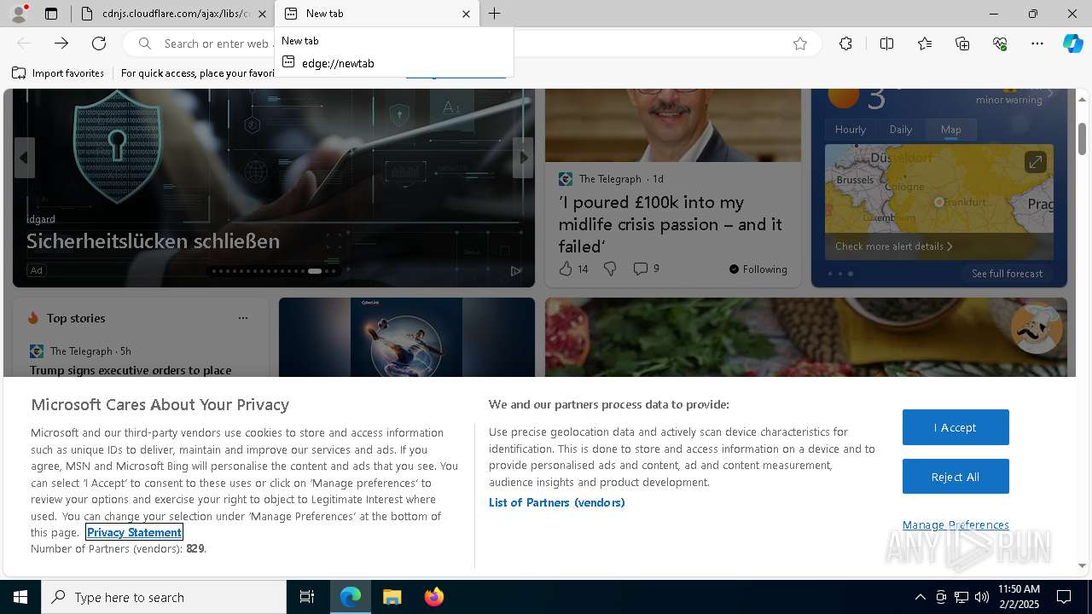Click the Forward navigation arrow

pyautogui.click(x=61, y=43)
